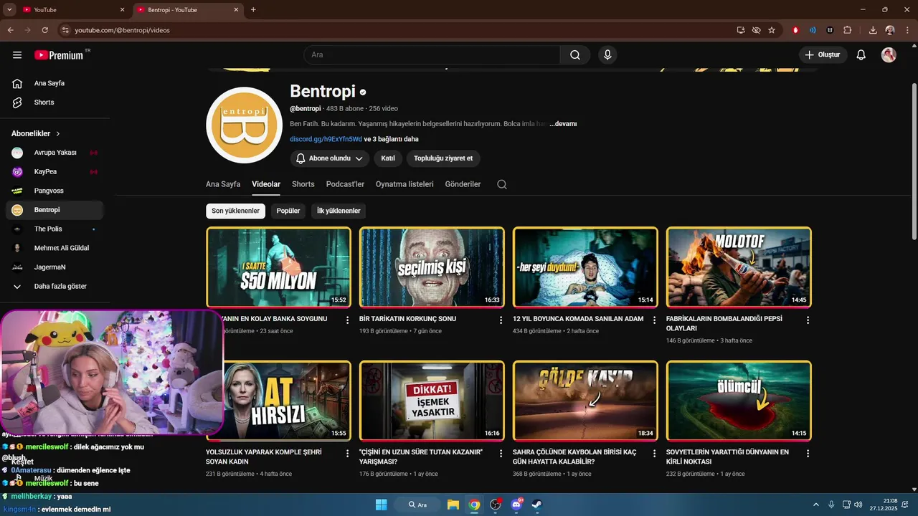
Task: Switch to the Gönderiler tab
Action: pyautogui.click(x=463, y=184)
